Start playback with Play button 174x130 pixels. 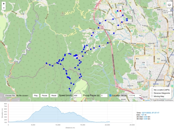pyautogui.click(x=36, y=96)
